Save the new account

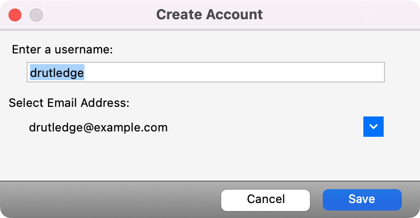pos(362,199)
